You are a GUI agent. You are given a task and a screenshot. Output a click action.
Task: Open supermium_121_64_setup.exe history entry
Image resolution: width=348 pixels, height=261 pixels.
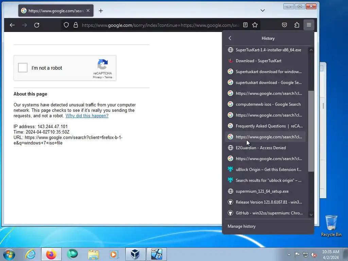[x=265, y=191]
